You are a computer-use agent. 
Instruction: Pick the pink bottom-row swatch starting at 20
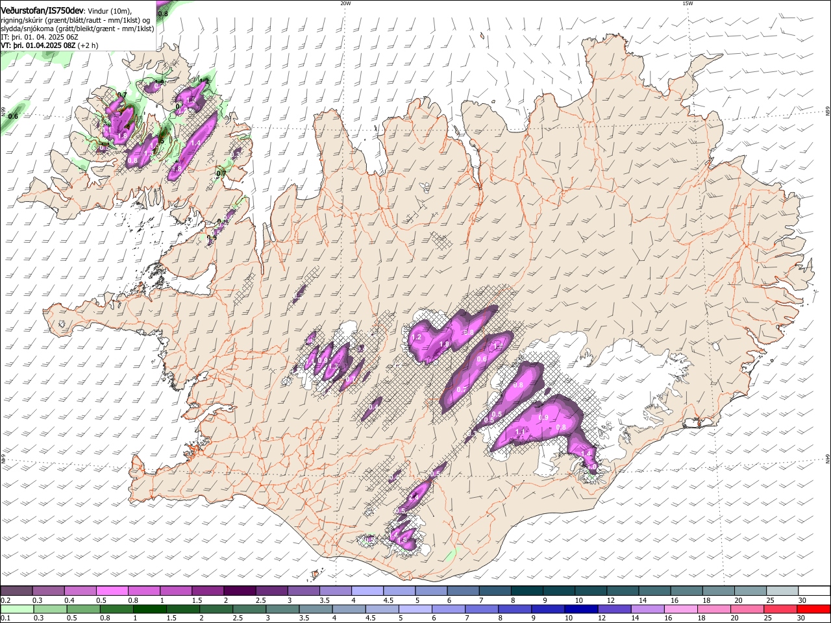coord(746,609)
